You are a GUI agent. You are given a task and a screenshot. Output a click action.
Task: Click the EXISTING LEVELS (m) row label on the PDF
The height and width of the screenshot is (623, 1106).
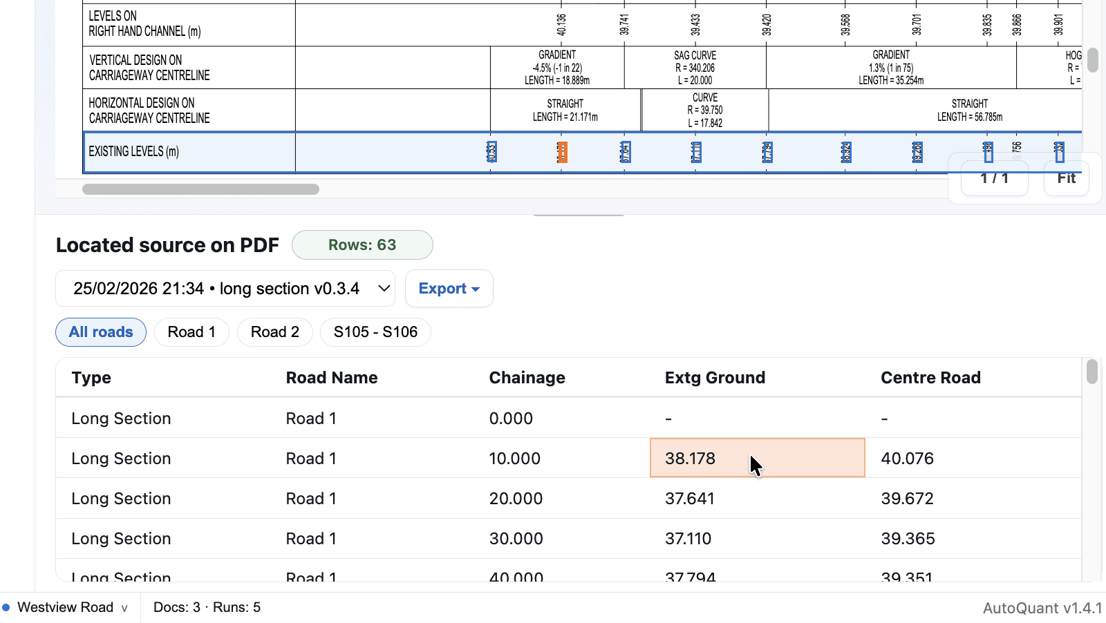pyautogui.click(x=133, y=151)
